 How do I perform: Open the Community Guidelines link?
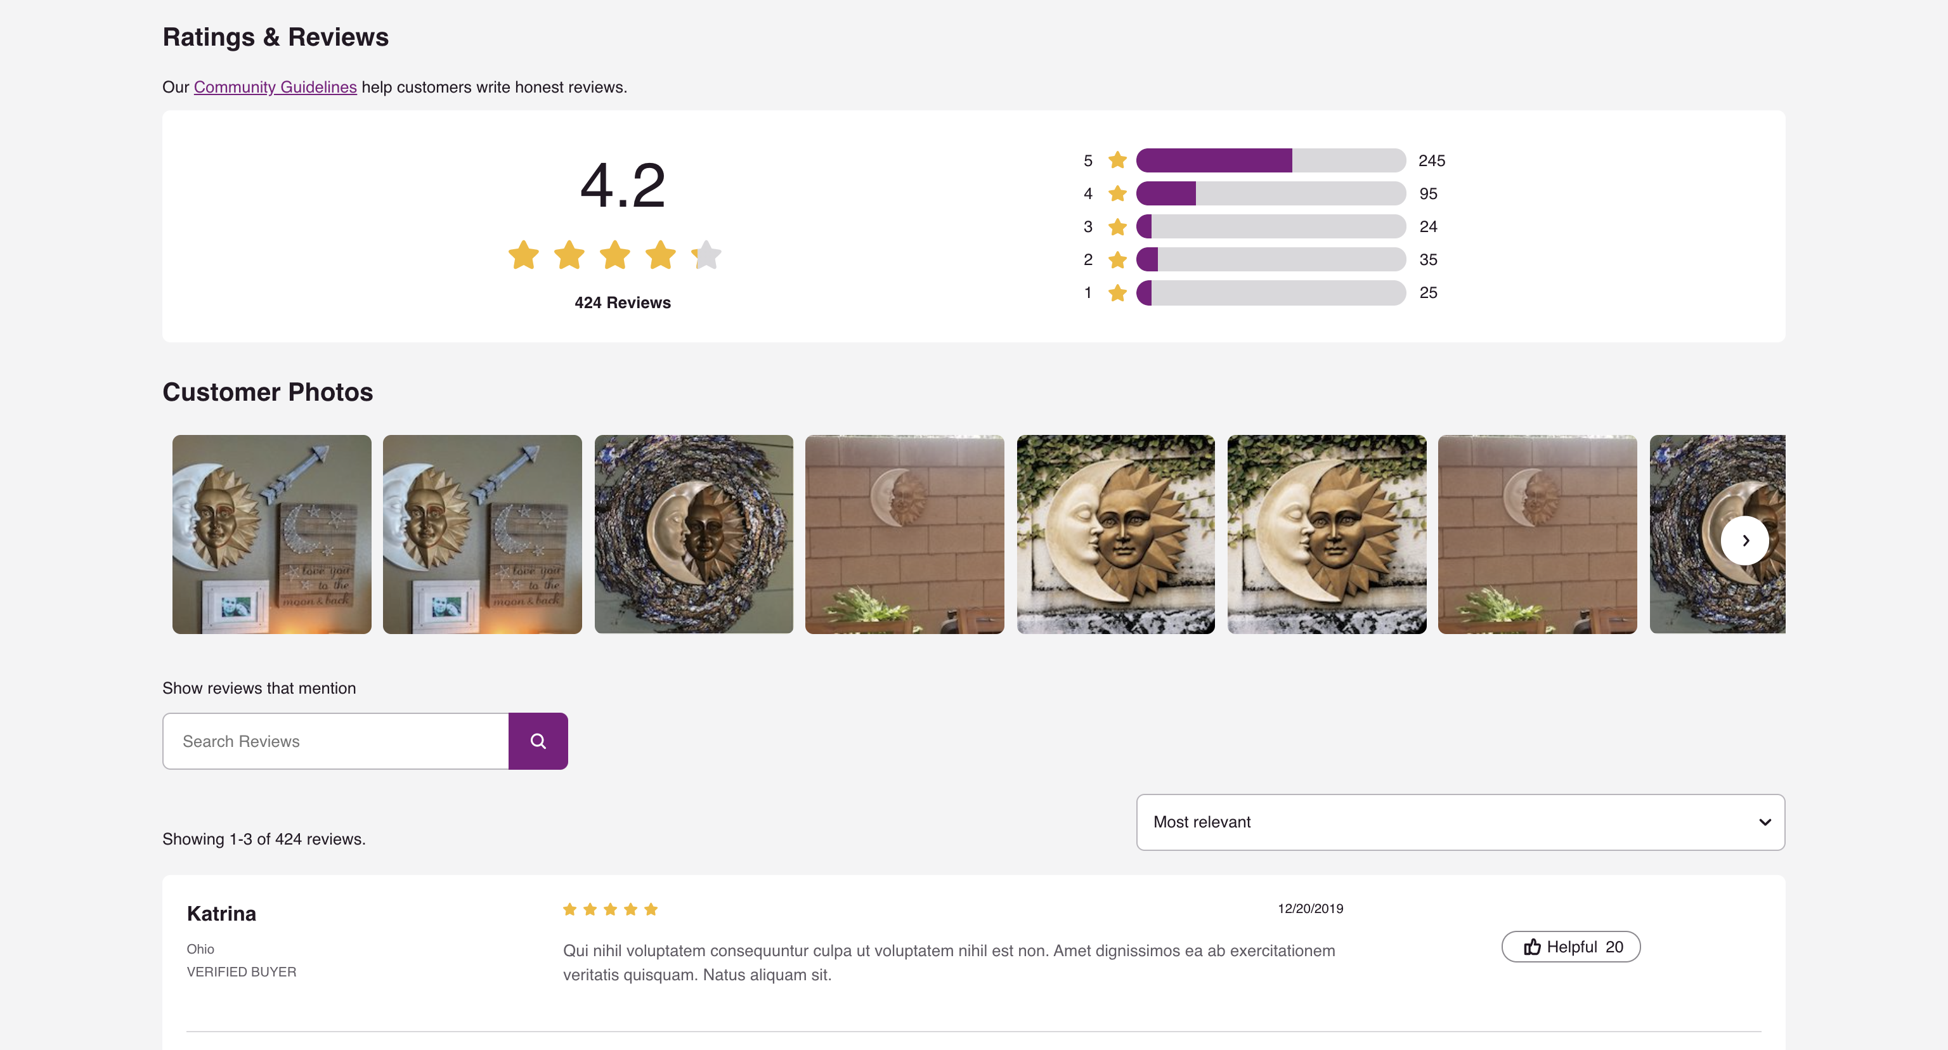275,87
